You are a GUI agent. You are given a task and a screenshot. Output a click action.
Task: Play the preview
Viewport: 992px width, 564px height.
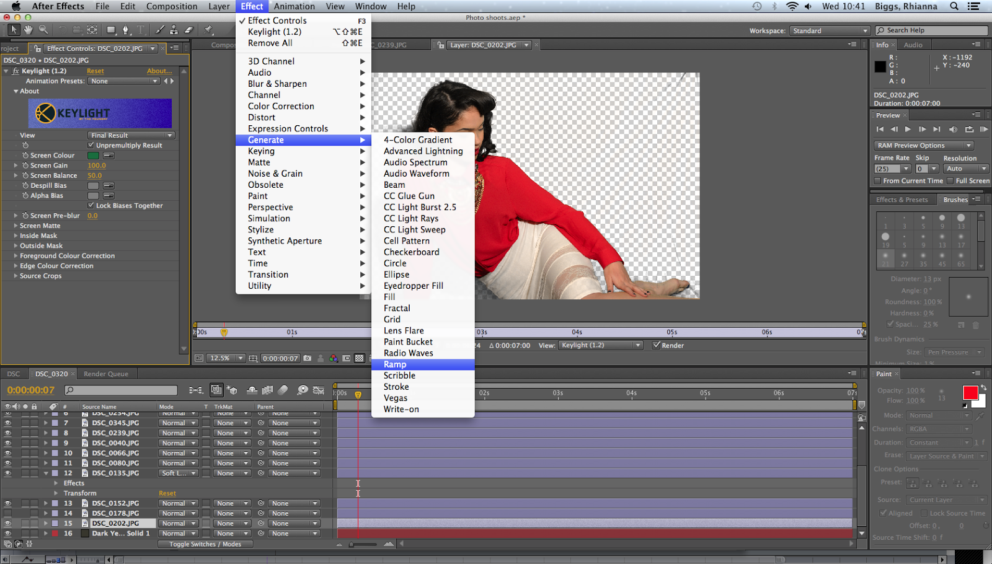(908, 129)
